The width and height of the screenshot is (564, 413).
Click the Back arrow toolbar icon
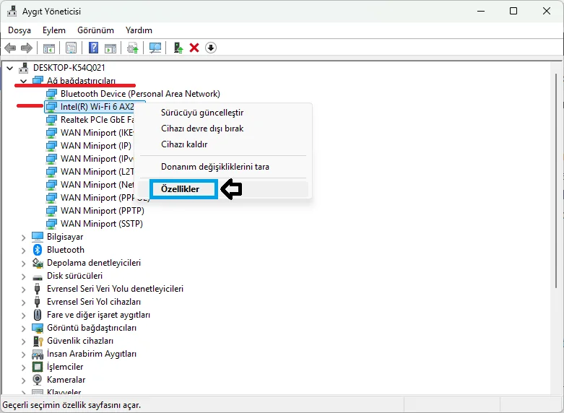[x=10, y=48]
